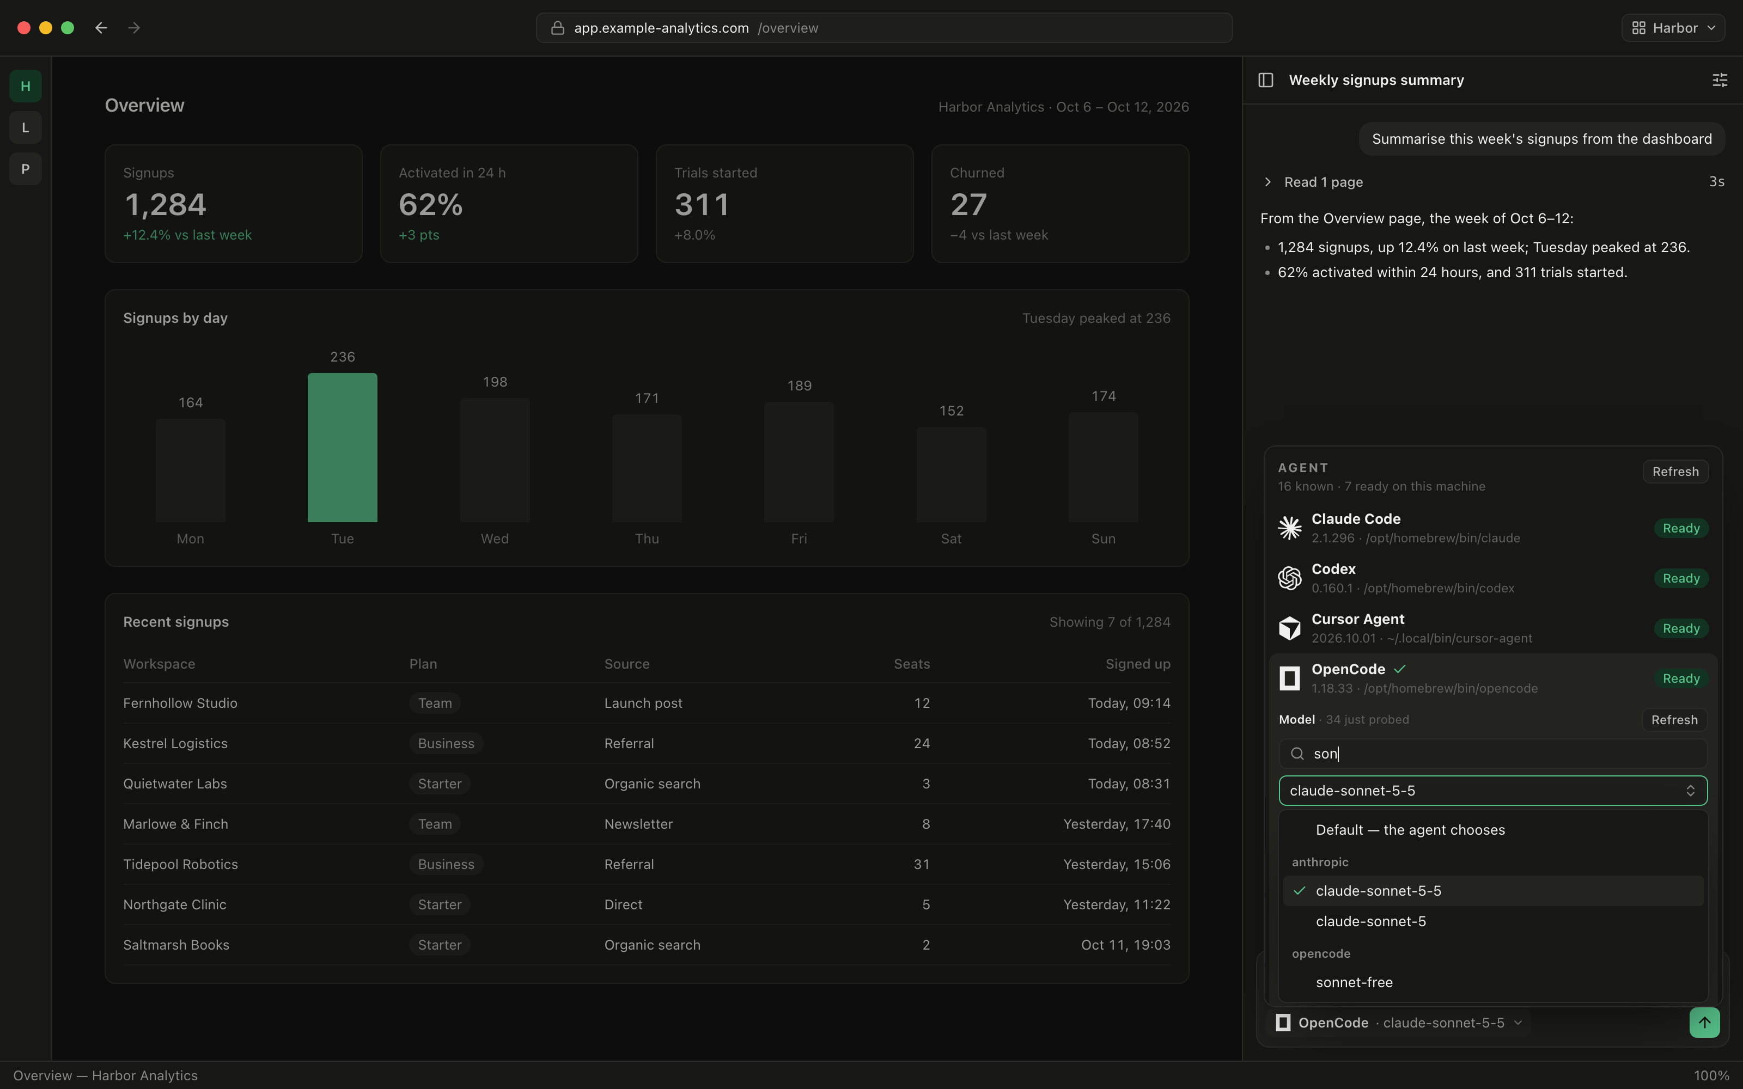This screenshot has height=1089, width=1743.
Task: Select the claude-sonnet-5 model option
Action: (1492, 921)
